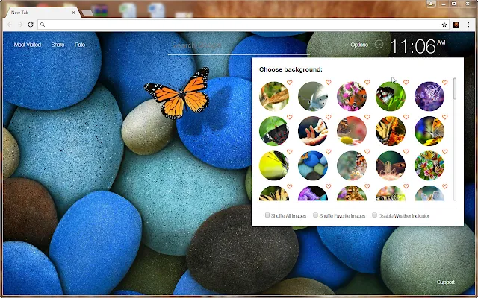Click the Support link
Image resolution: width=478 pixels, height=298 pixels.
[x=445, y=282]
